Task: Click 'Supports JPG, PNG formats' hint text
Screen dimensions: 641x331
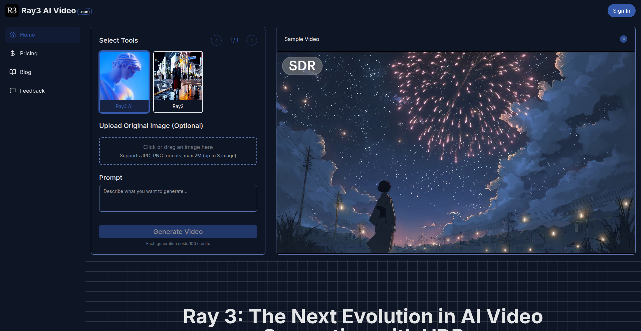Action: (178, 156)
